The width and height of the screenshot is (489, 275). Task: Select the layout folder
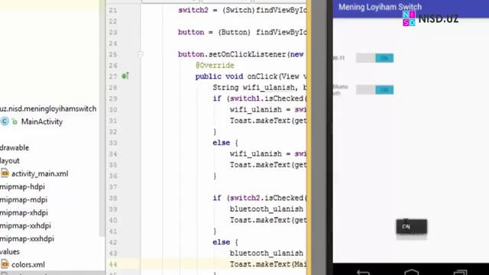(10, 161)
